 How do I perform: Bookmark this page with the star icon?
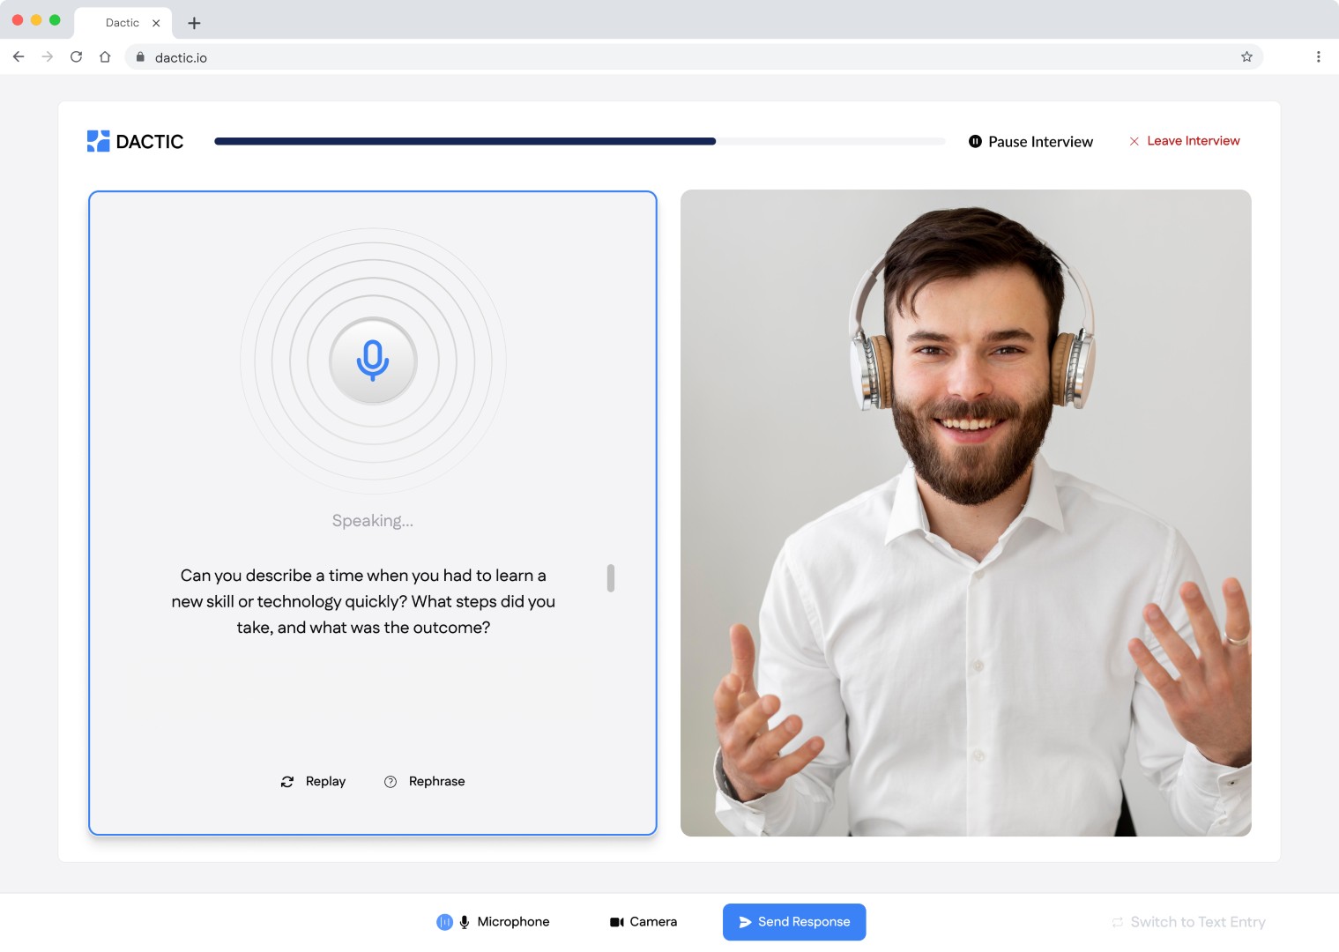pos(1246,57)
